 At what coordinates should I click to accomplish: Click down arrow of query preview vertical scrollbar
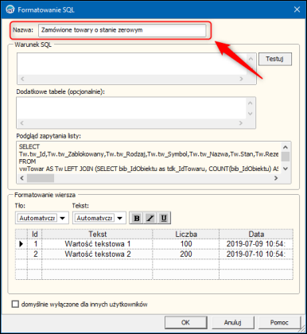click(x=286, y=169)
